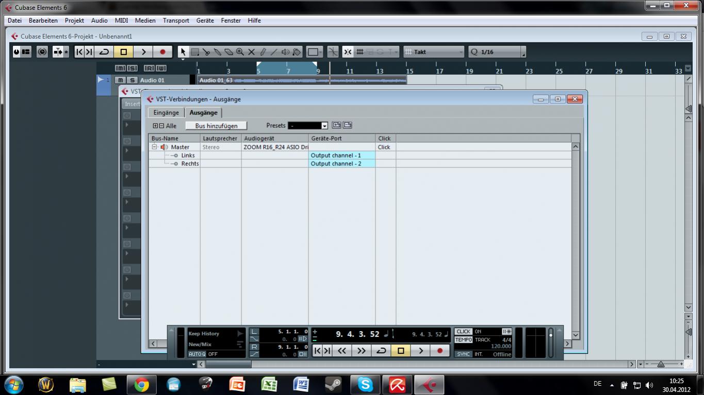704x395 pixels.
Task: Select the scissors split tool
Action: click(x=206, y=52)
